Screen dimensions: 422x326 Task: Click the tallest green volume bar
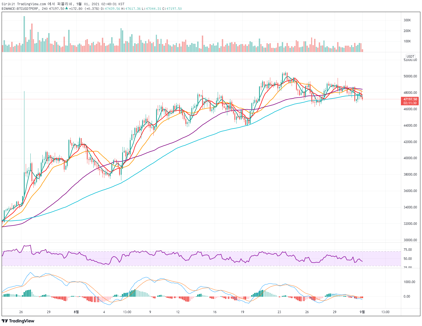coord(24,34)
